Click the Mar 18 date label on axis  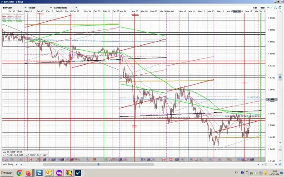click(x=237, y=11)
